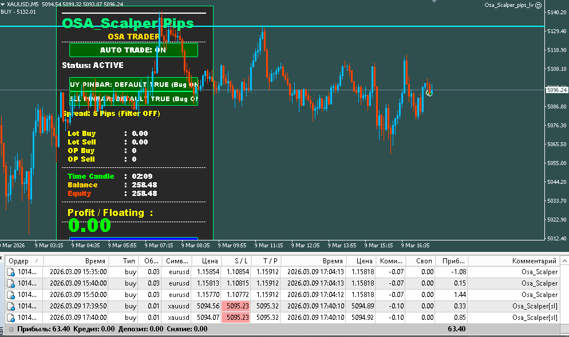Viewport: 569px width, 337px height.
Task: Close the terminal panel with the x
Action: coord(1,258)
